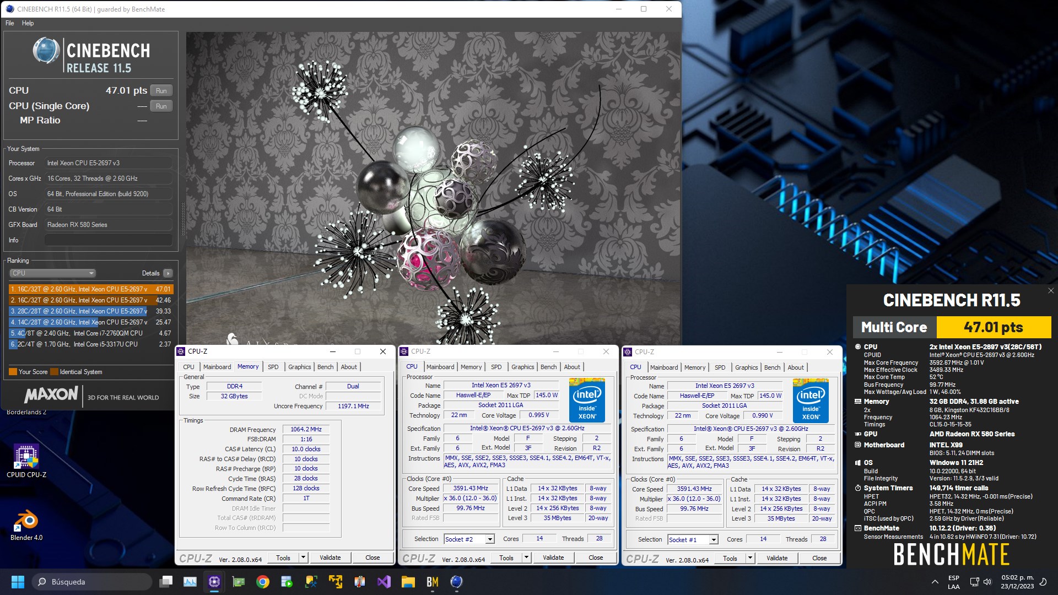Open File Explorer from the taskbar
The image size is (1058, 595).
pyautogui.click(x=408, y=582)
